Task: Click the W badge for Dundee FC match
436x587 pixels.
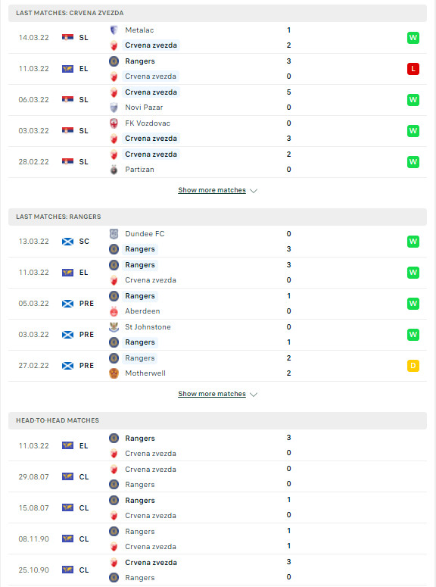Action: pyautogui.click(x=413, y=242)
